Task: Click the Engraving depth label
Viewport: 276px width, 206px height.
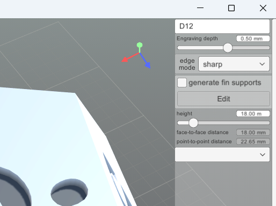Action: pos(197,39)
